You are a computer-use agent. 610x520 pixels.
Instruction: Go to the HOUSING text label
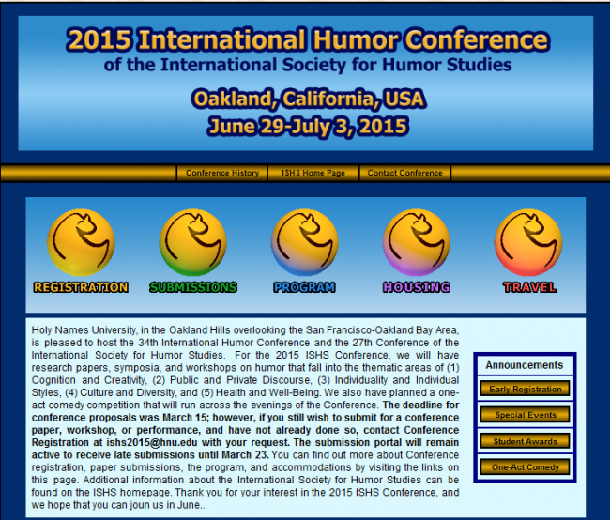417,287
